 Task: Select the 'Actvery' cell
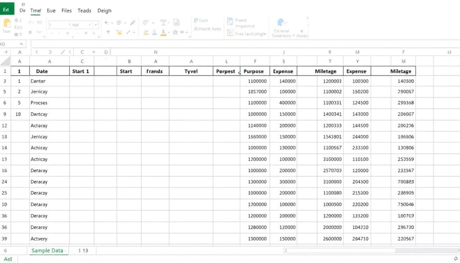coord(49,239)
